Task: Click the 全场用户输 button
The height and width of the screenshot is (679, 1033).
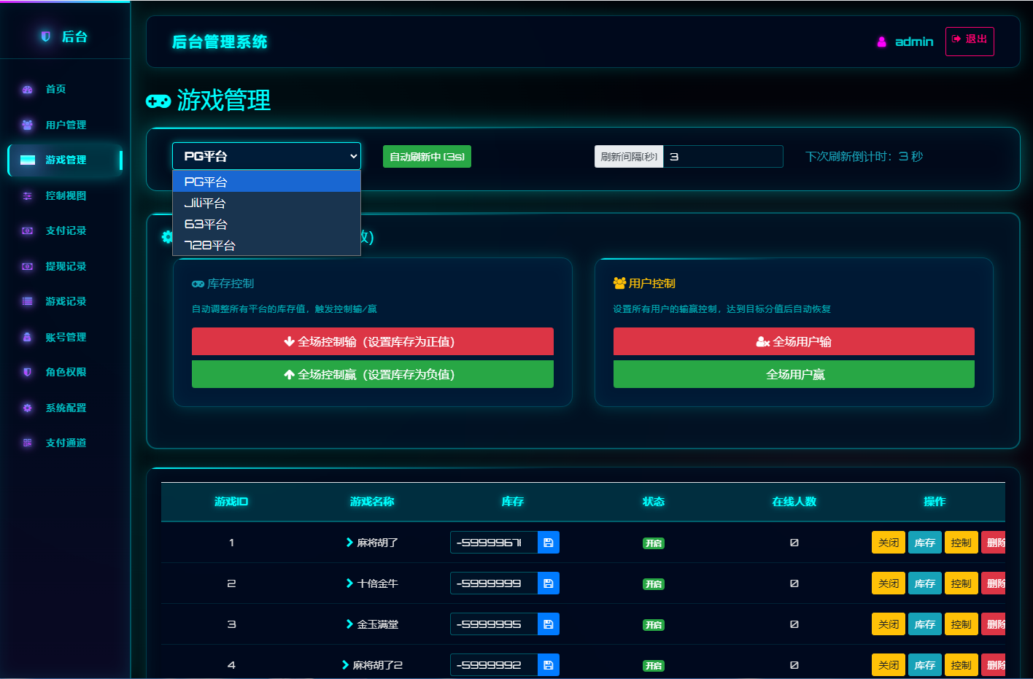Action: [x=794, y=341]
